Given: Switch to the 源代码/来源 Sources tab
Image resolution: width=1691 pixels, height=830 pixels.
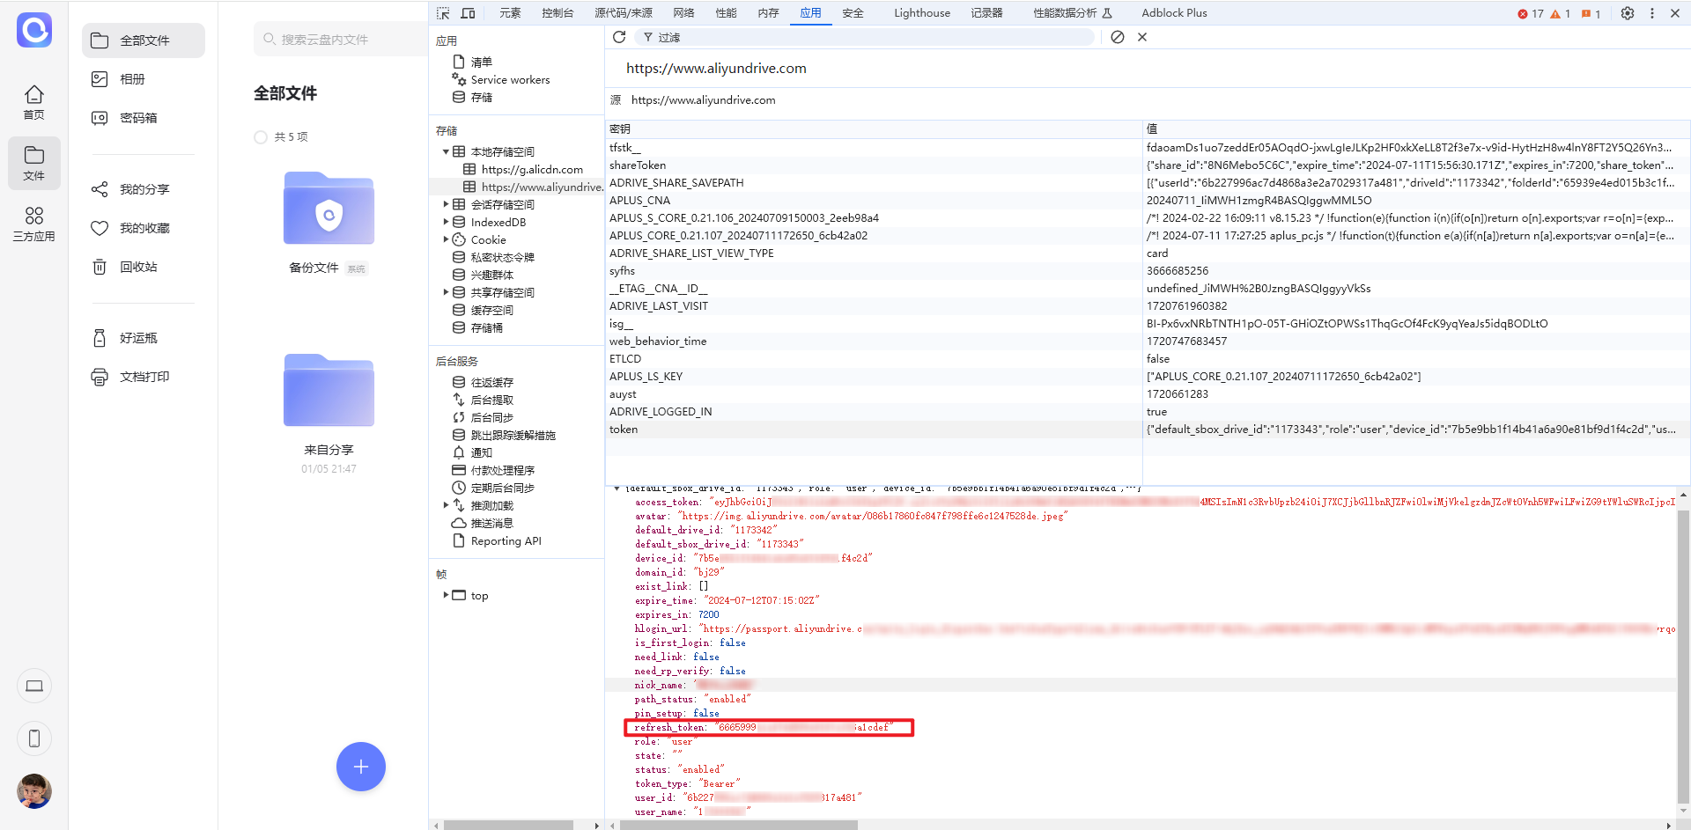Looking at the screenshot, I should point(624,13).
